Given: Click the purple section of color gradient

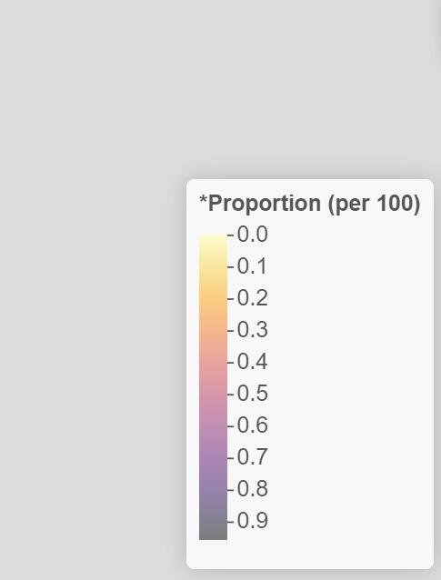Looking at the screenshot, I should 213,451.
